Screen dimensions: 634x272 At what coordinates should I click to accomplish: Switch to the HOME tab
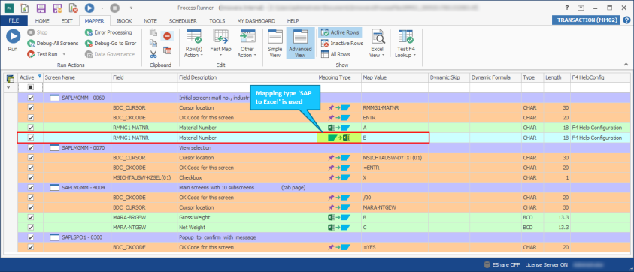coord(42,20)
